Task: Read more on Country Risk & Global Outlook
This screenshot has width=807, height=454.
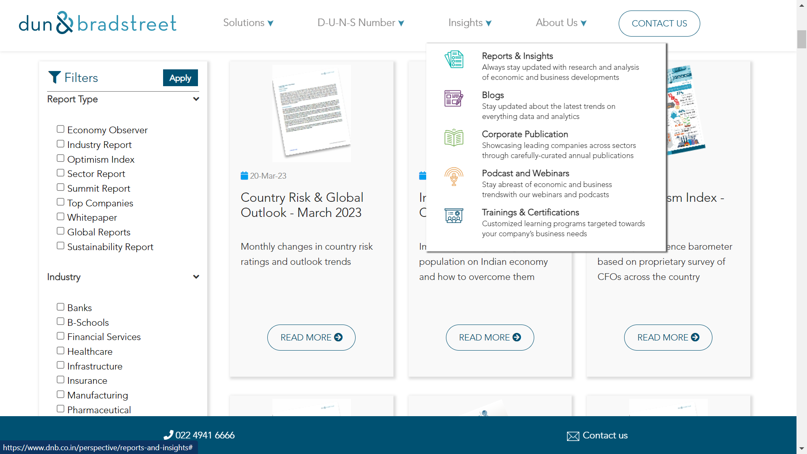Action: [311, 338]
